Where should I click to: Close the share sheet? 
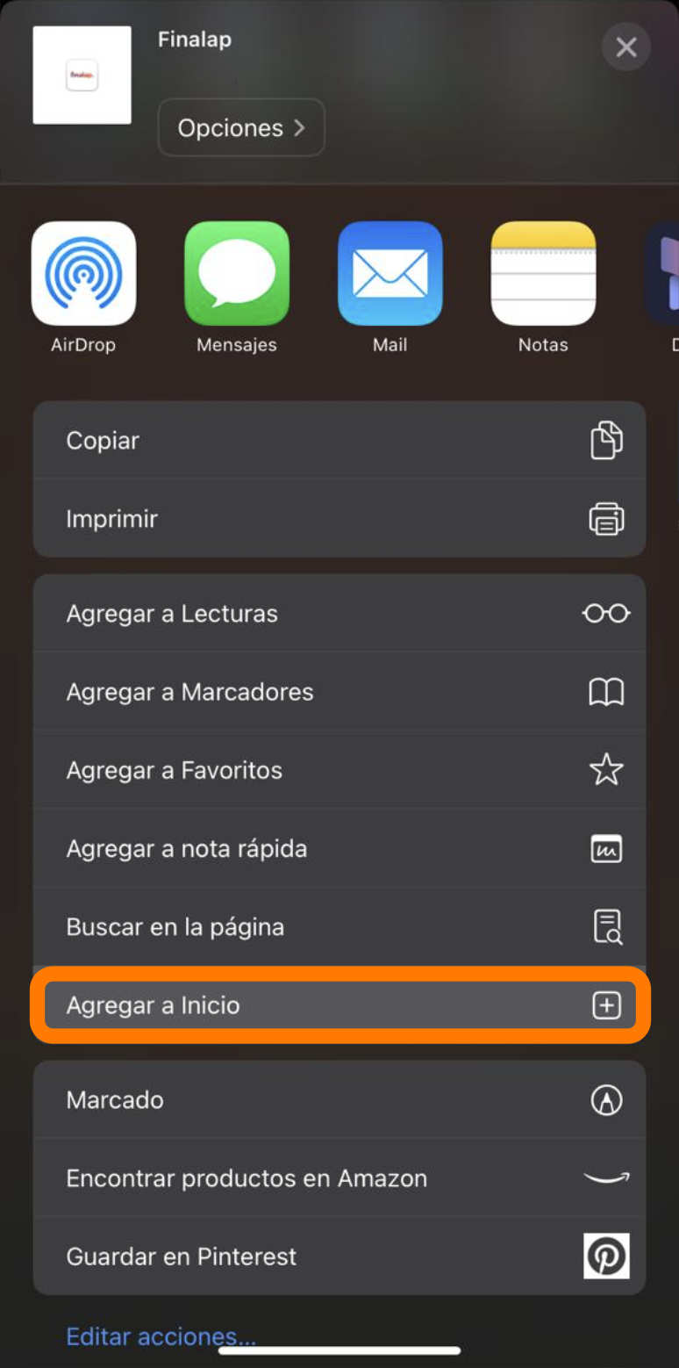[625, 47]
